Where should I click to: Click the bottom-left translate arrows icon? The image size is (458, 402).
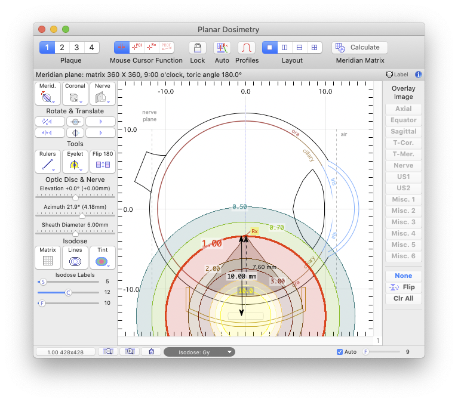(50, 133)
